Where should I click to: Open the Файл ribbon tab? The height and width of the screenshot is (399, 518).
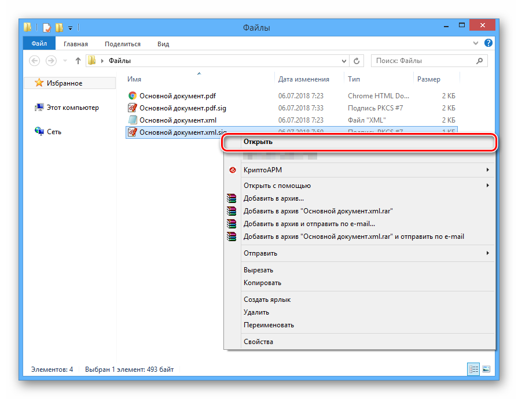39,44
